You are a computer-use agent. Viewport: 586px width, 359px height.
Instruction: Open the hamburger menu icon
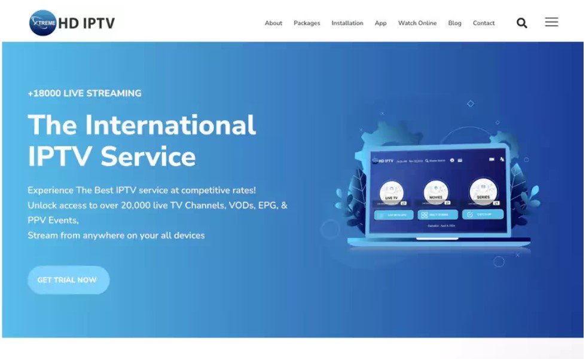[x=551, y=23]
